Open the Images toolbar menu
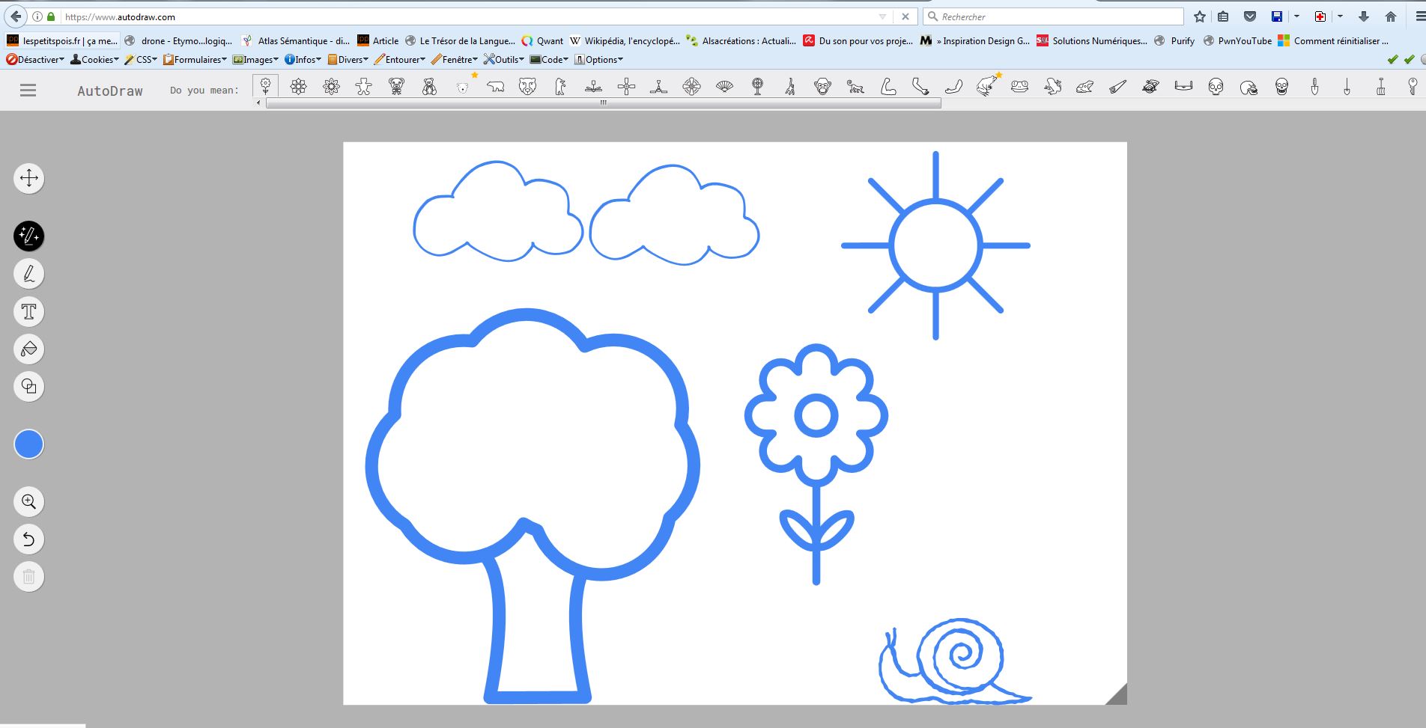The image size is (1426, 728). [255, 60]
